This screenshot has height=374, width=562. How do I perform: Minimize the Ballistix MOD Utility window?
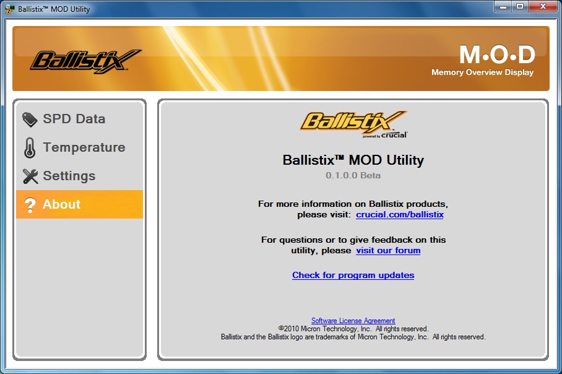tap(503, 7)
